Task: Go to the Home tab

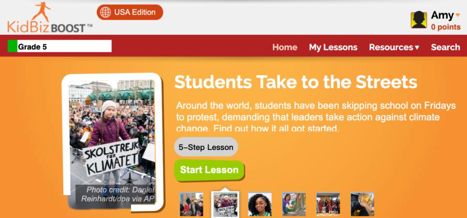Action: 285,47
